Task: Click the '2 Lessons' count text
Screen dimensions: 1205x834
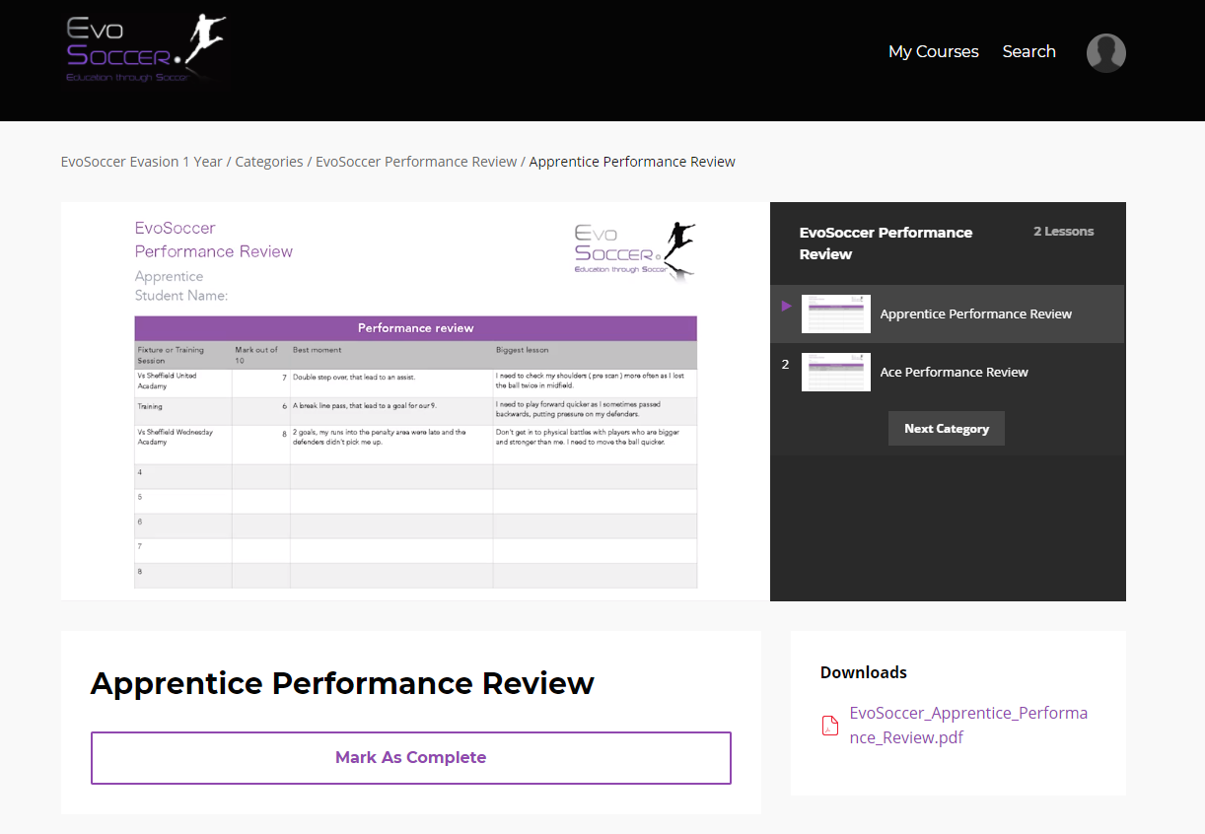Action: [x=1063, y=232]
